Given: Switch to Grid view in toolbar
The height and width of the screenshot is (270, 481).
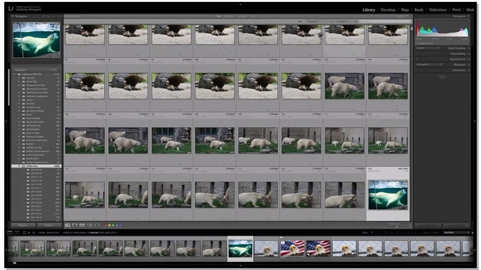Looking at the screenshot, I should tap(67, 225).
